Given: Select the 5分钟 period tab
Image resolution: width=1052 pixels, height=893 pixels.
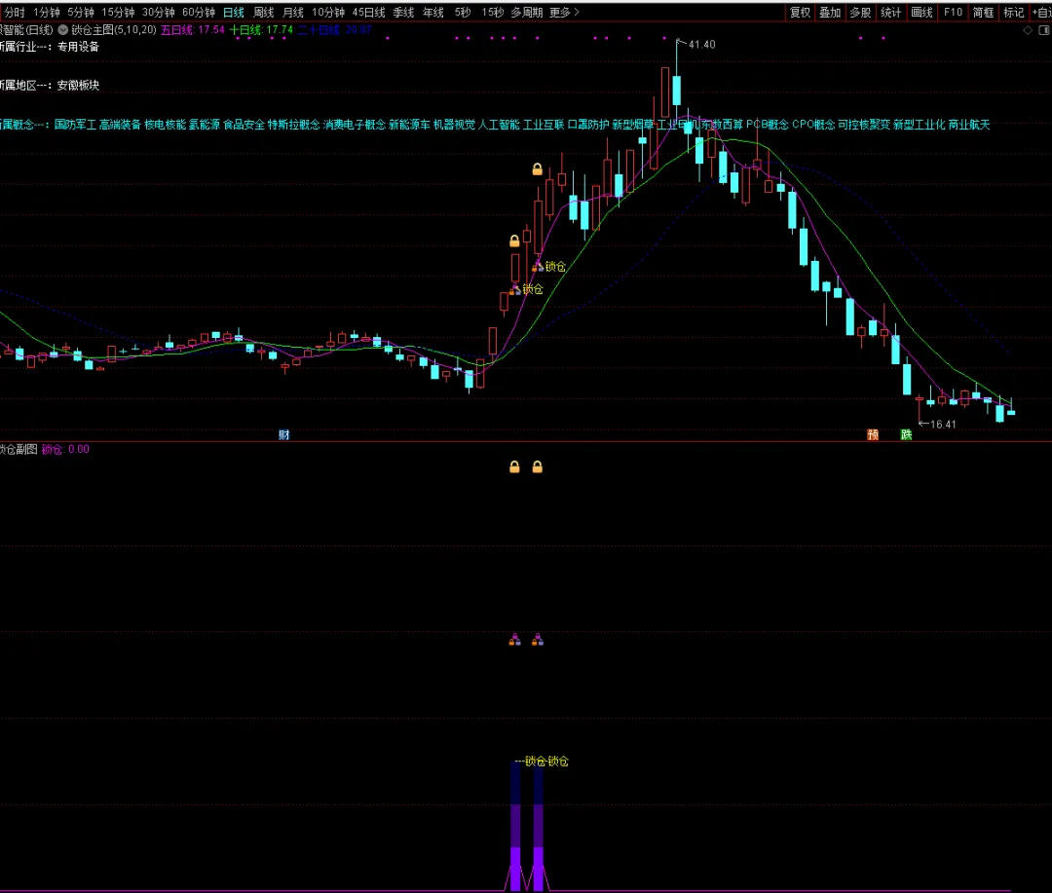Looking at the screenshot, I should (x=81, y=12).
